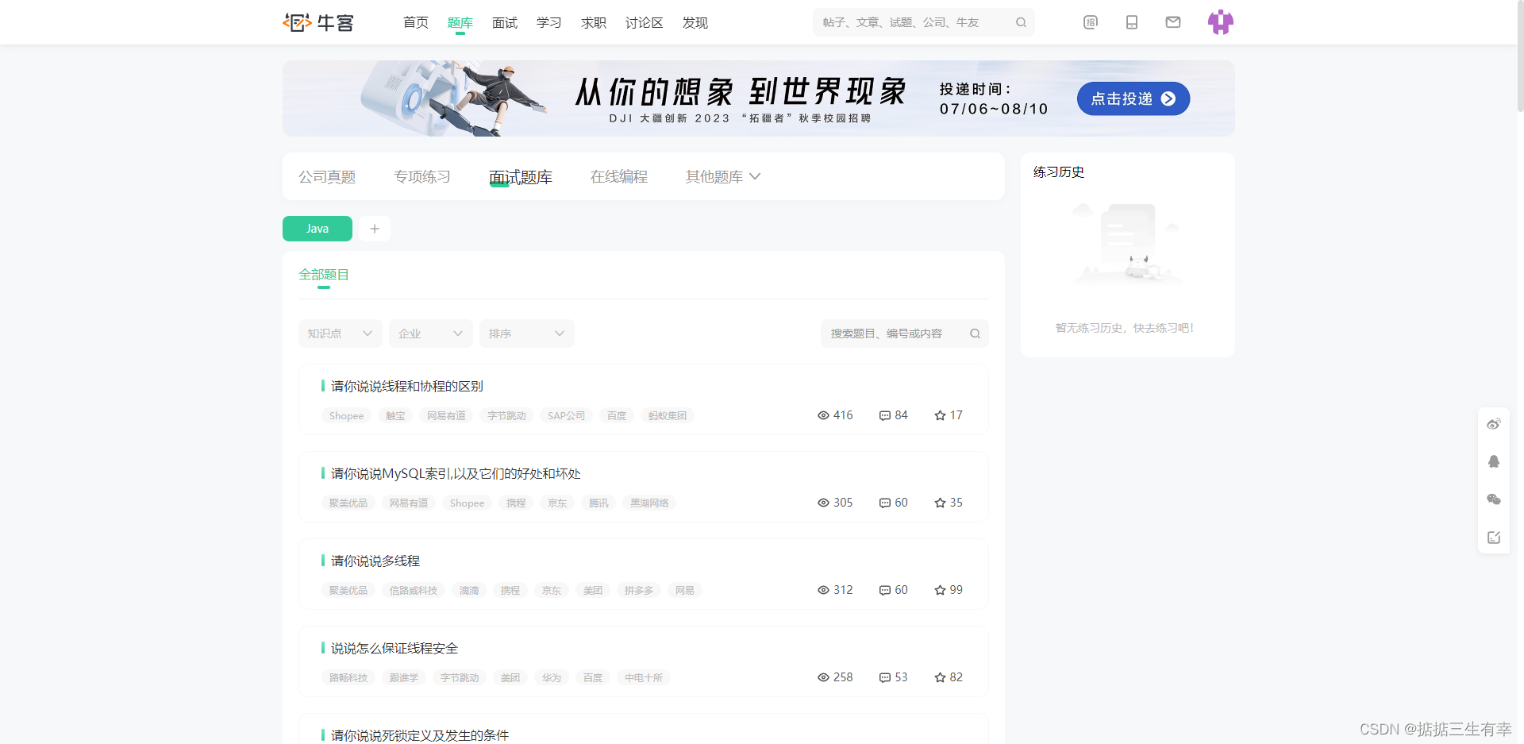
Task: Click the 点击投递 banner button
Action: click(1133, 98)
